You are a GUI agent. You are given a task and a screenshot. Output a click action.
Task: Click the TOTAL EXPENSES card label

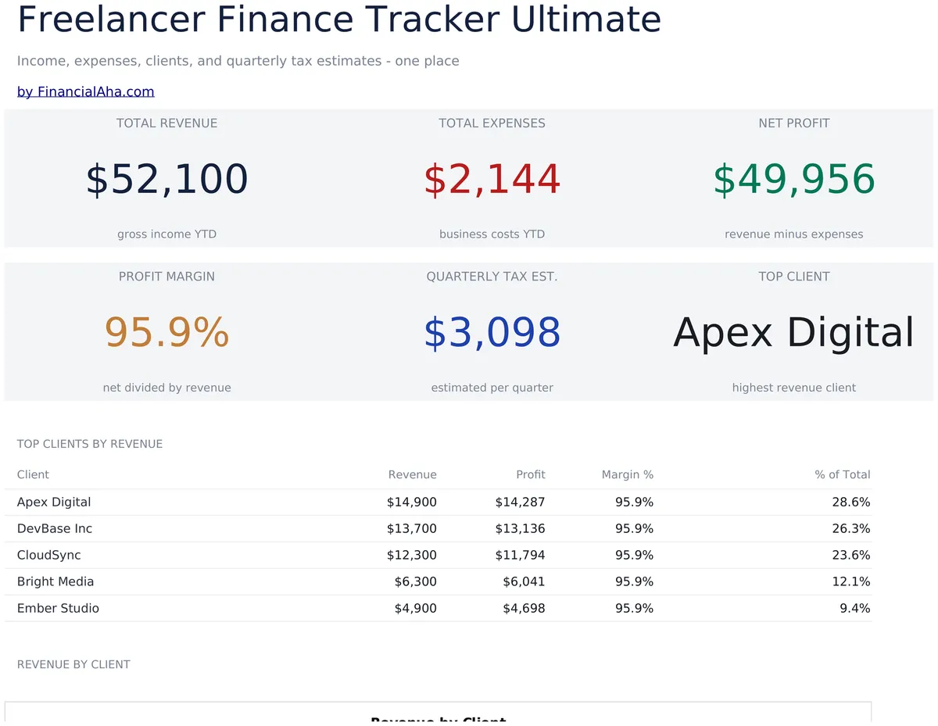(x=492, y=123)
